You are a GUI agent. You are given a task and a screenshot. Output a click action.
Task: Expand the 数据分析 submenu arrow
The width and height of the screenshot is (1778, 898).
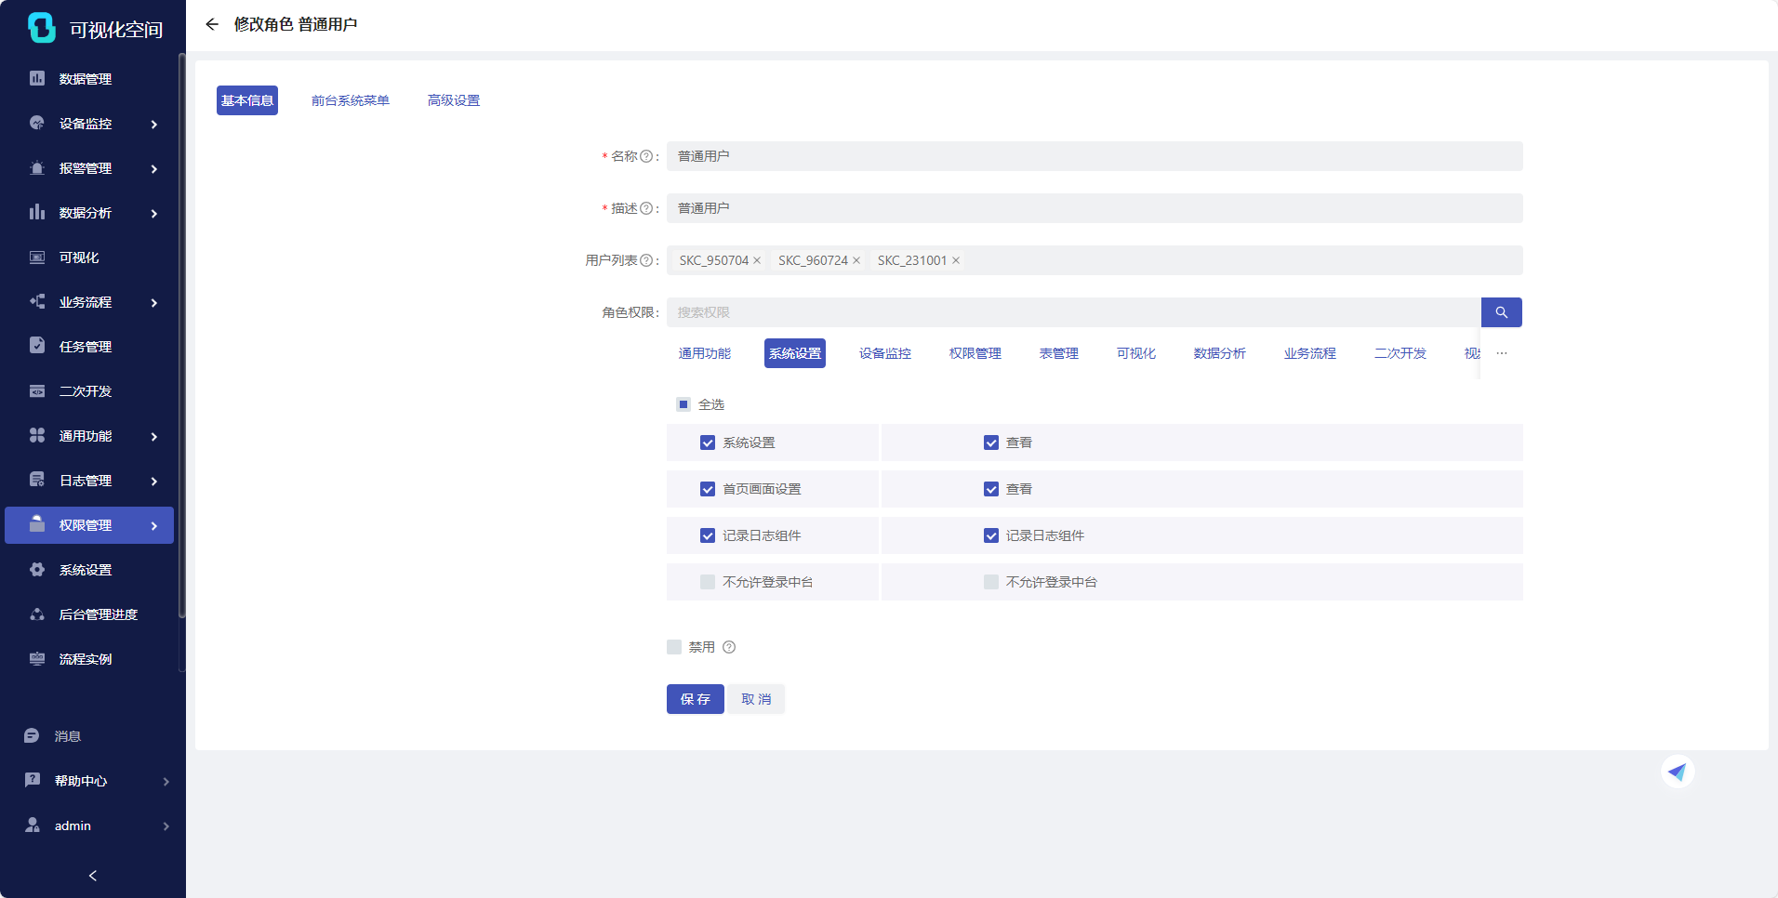[x=154, y=213]
